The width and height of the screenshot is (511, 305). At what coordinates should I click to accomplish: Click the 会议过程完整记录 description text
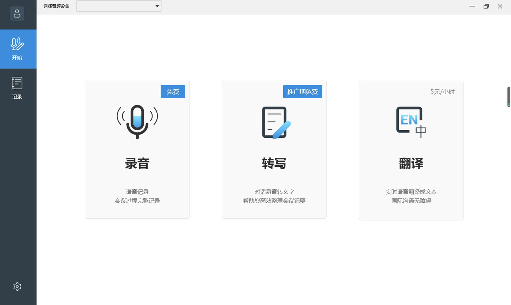point(137,201)
